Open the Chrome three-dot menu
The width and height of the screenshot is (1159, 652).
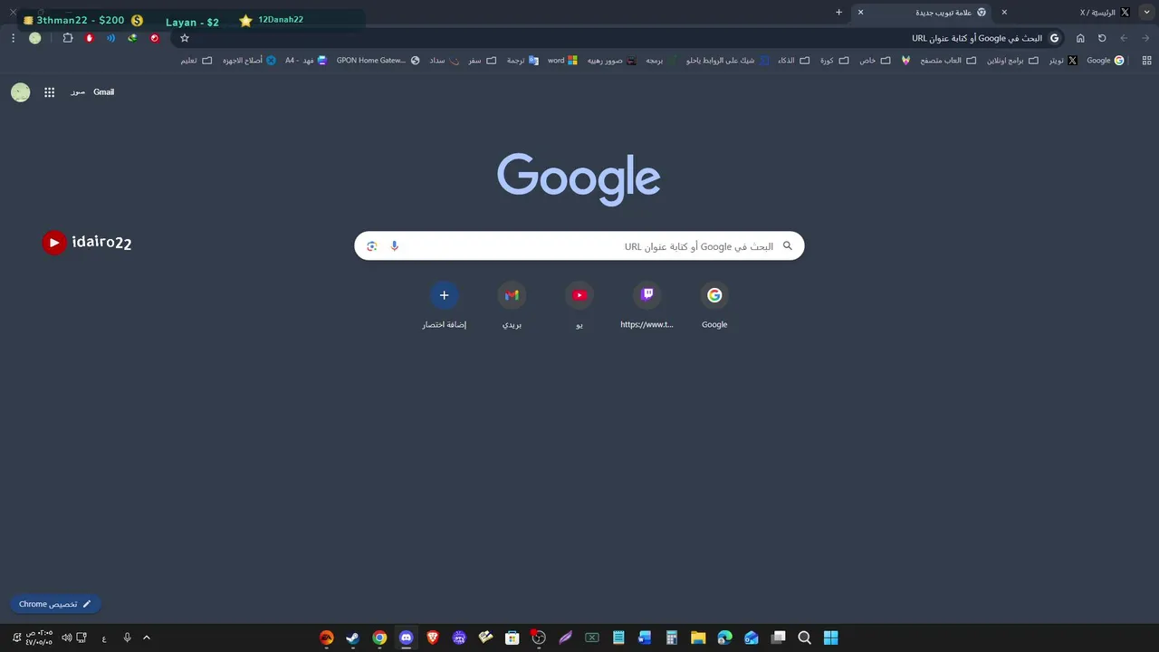pos(13,38)
